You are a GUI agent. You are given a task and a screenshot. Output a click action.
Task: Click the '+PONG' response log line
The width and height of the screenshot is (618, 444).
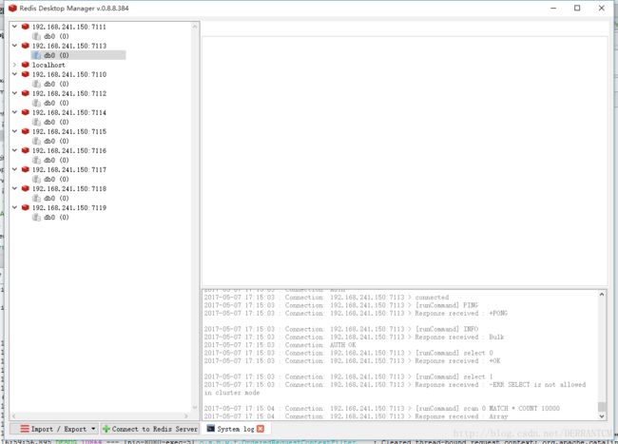click(x=356, y=313)
